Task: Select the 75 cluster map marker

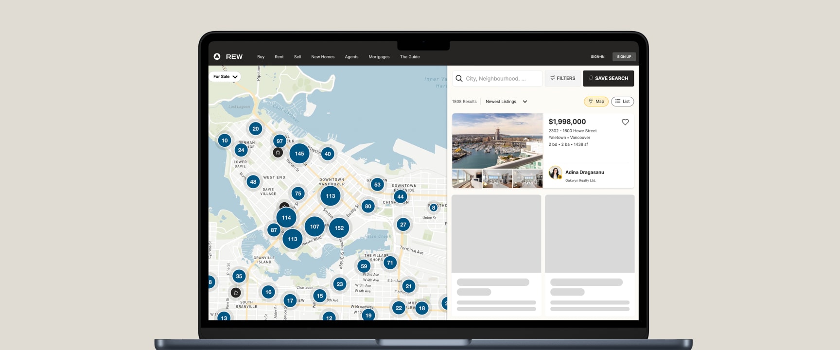Action: click(298, 193)
